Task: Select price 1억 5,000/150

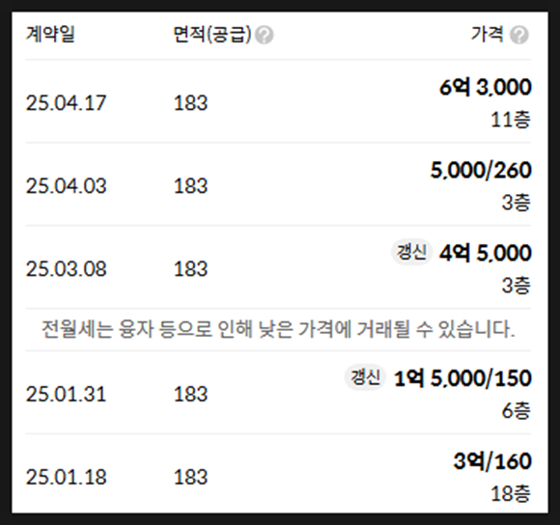Action: pos(462,378)
